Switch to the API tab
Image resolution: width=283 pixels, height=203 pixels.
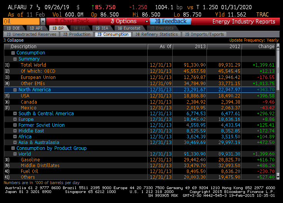point(36,28)
